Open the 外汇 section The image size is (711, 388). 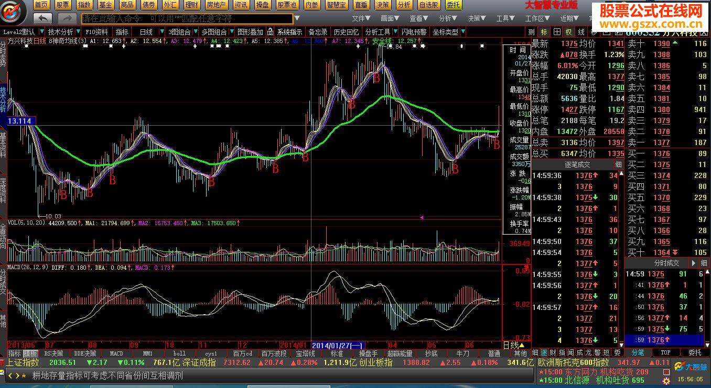pyautogui.click(x=170, y=5)
